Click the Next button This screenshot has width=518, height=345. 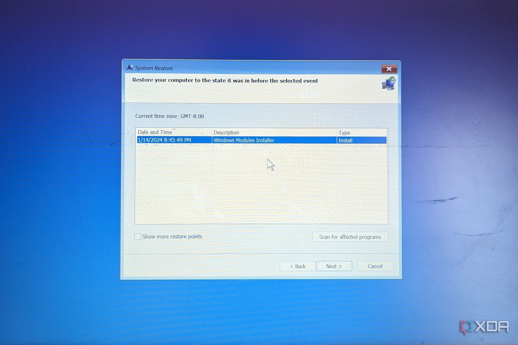(x=334, y=266)
